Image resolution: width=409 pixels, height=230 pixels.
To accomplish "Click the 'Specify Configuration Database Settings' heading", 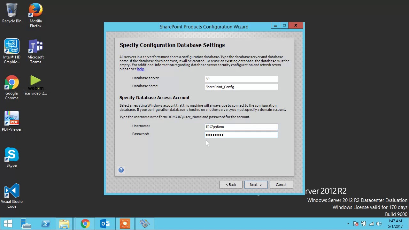I will [172, 45].
